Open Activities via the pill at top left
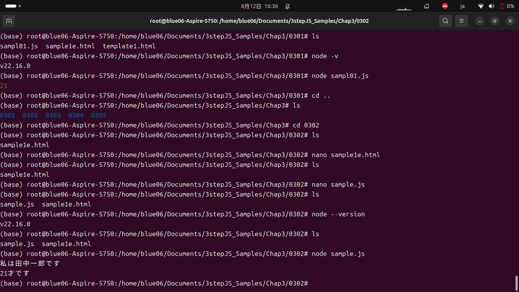Viewport: 519px width, 292px height. (x=12, y=6)
